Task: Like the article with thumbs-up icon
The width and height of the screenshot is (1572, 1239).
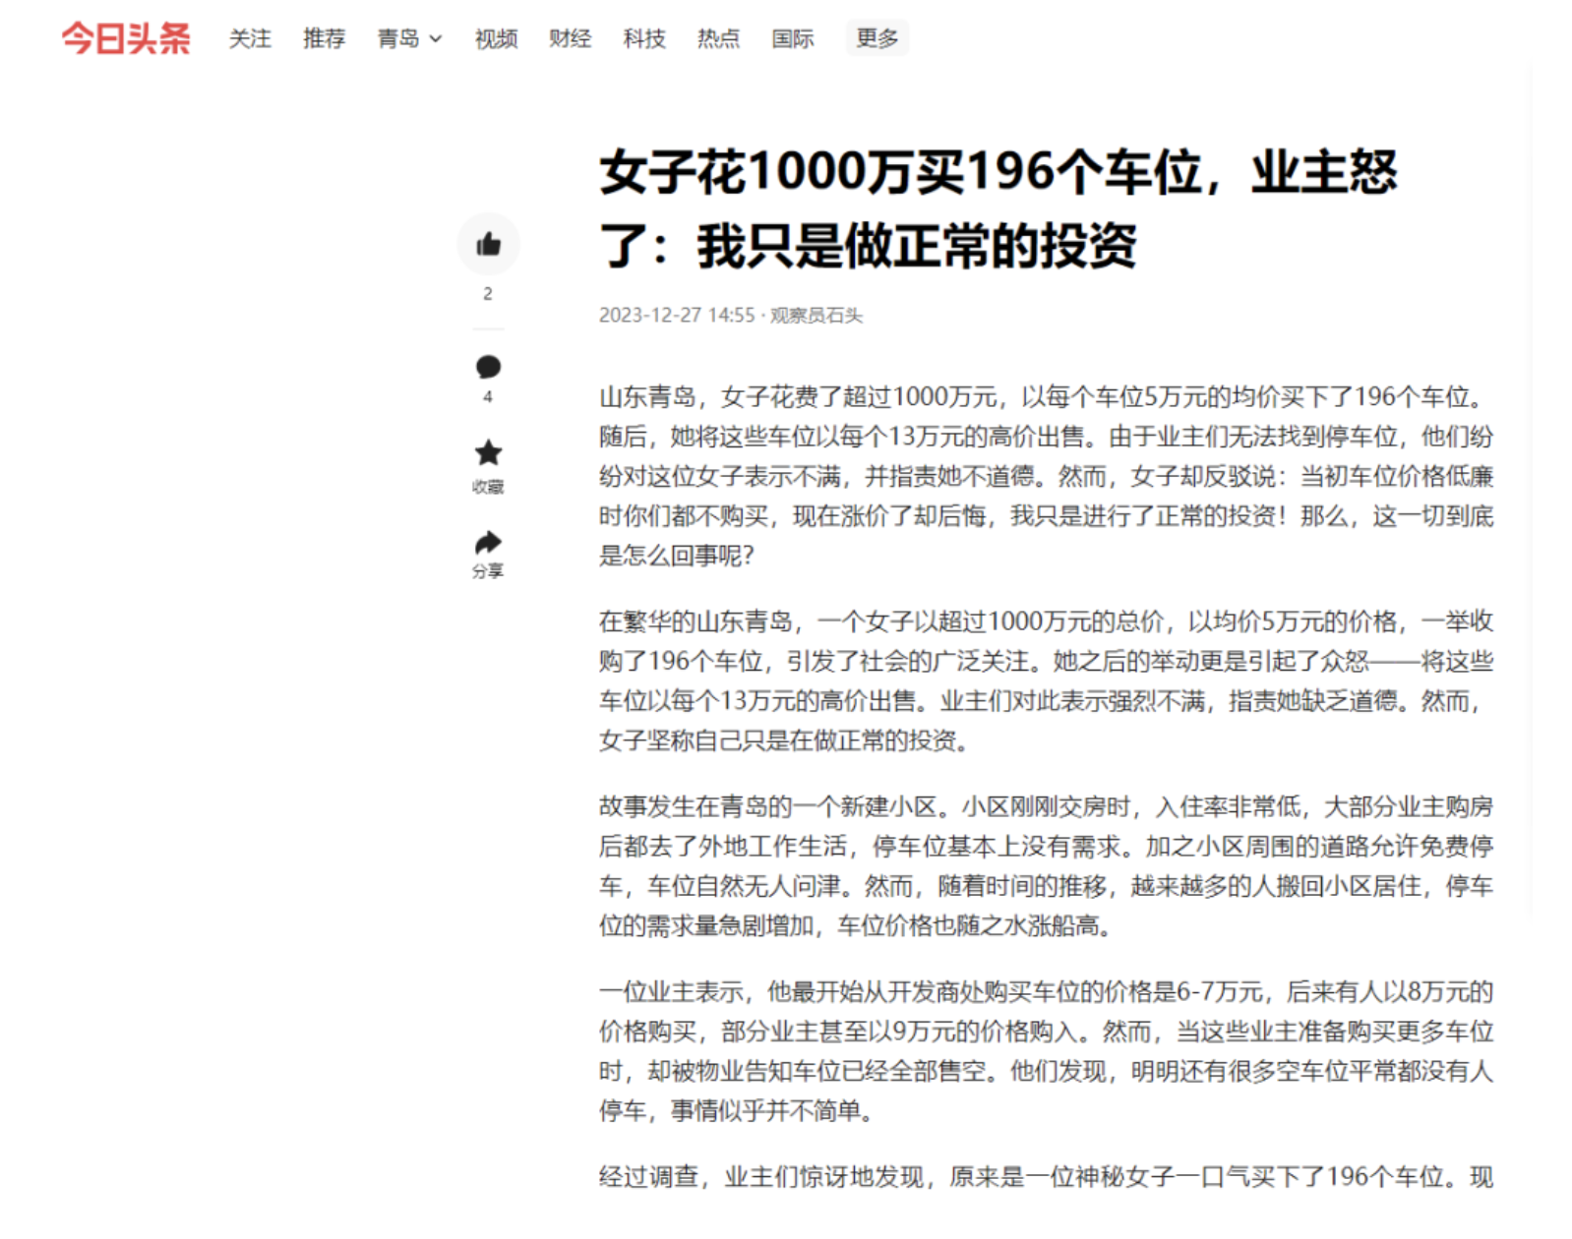Action: pyautogui.click(x=488, y=244)
